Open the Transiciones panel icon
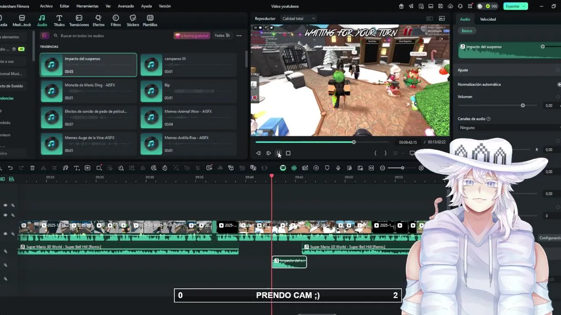The width and height of the screenshot is (561, 315). (x=79, y=21)
